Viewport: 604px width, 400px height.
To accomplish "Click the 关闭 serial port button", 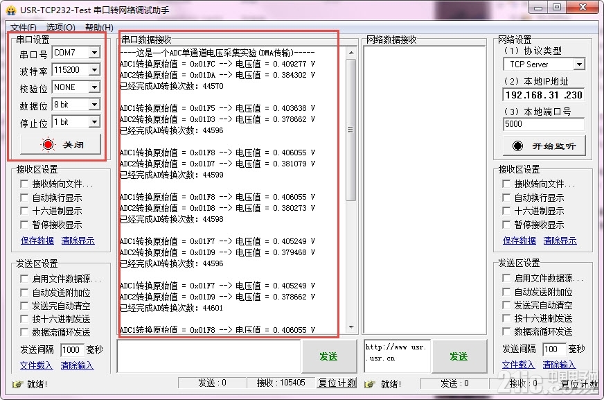I will coord(60,144).
